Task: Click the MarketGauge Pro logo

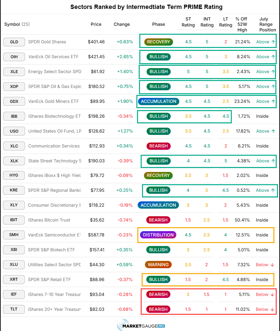Action: [141, 325]
